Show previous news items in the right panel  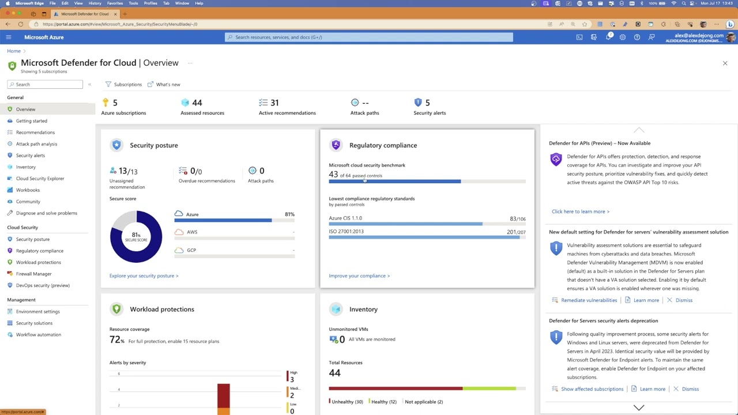pos(639,130)
